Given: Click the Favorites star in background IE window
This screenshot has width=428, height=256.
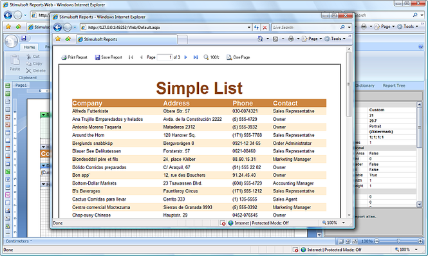Looking at the screenshot, I should coord(8,26).
